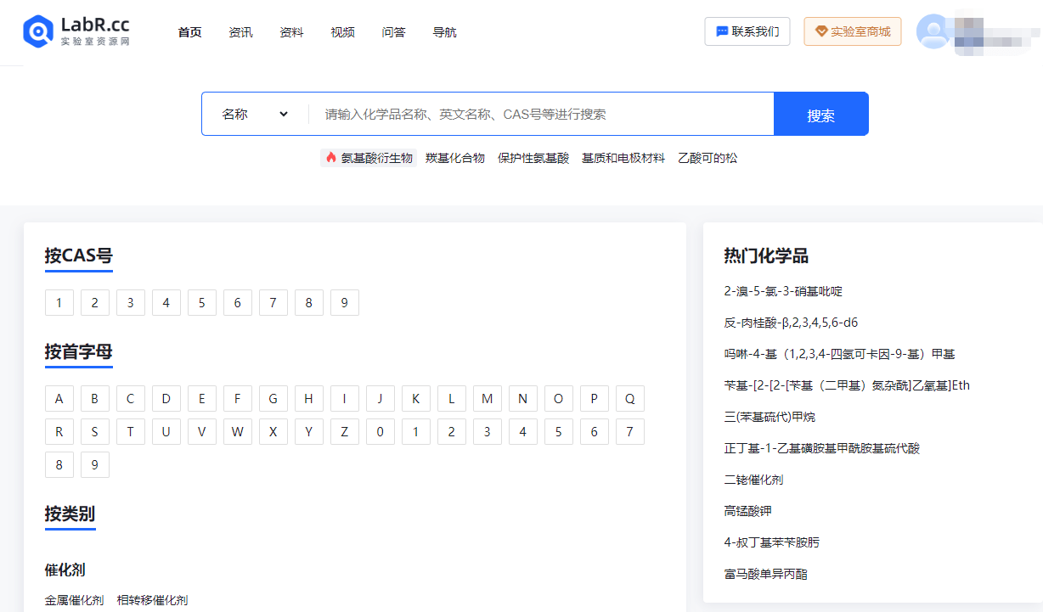Open 相转移催化剂 category link
The image size is (1043, 612).
click(x=152, y=600)
